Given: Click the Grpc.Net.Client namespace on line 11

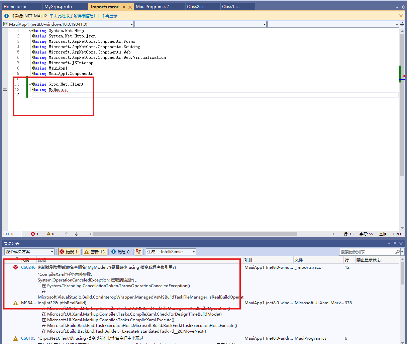Looking at the screenshot, I should click(x=66, y=84).
